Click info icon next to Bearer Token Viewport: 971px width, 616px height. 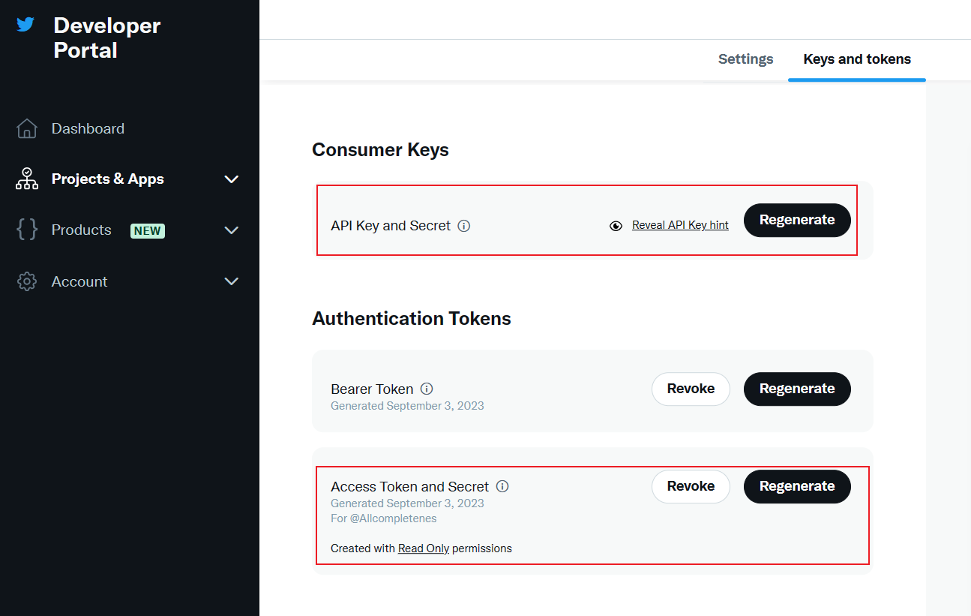click(x=427, y=389)
